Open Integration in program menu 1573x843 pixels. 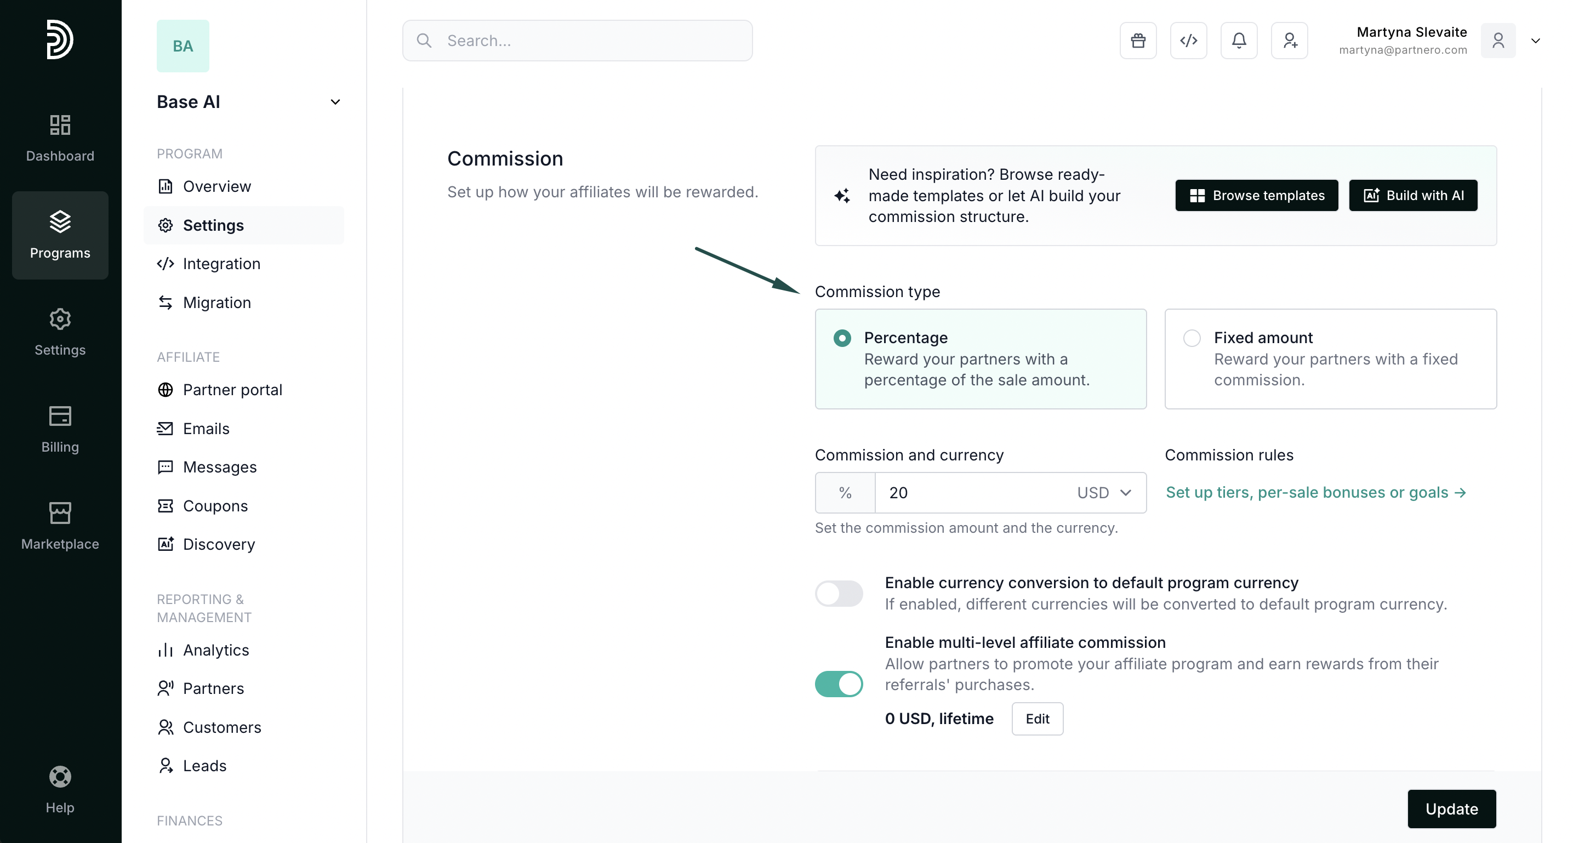point(221,264)
